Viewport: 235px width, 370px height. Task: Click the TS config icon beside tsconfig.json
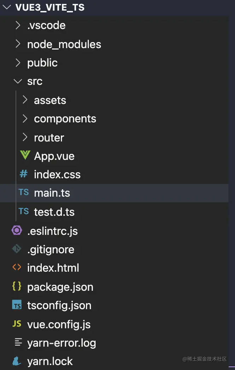(x=17, y=305)
